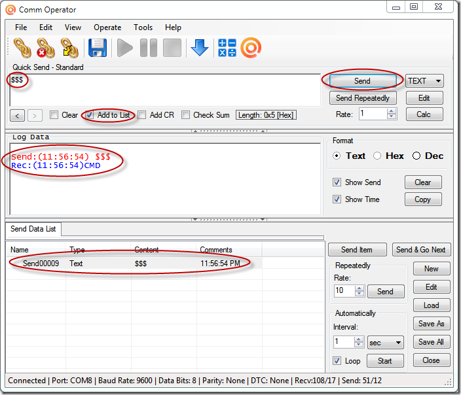Image resolution: width=461 pixels, height=395 pixels.
Task: Click the chain icon with yellow arrow
Action: tap(69, 48)
